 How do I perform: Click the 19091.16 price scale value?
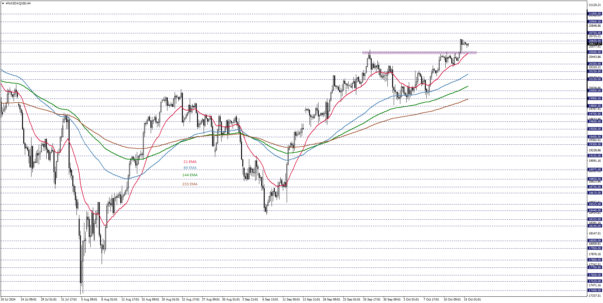tap(595, 161)
